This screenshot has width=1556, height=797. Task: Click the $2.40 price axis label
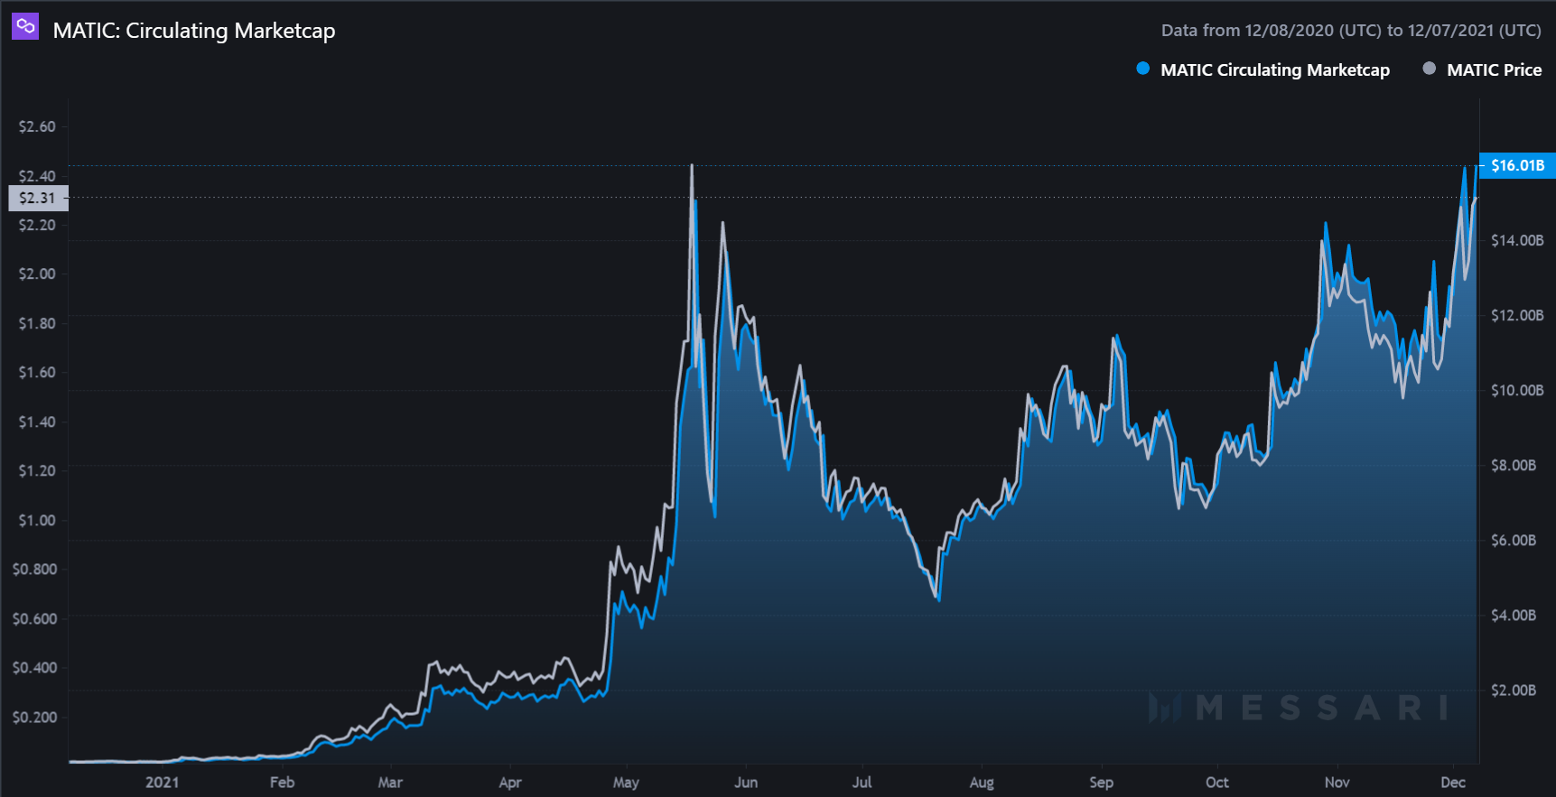pyautogui.click(x=37, y=176)
